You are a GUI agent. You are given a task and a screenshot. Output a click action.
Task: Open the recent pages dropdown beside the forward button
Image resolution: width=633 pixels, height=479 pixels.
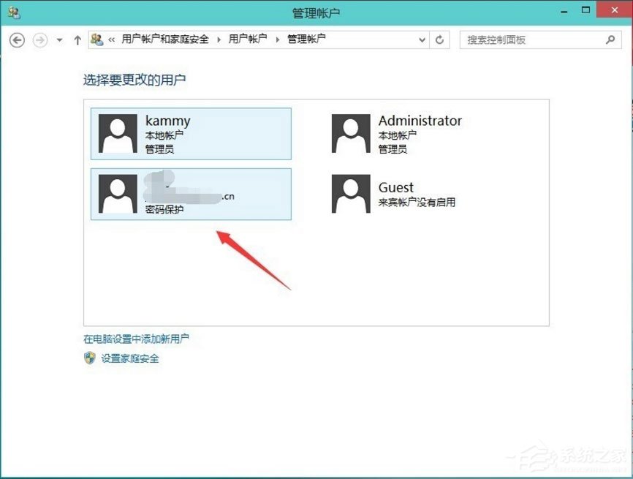58,40
